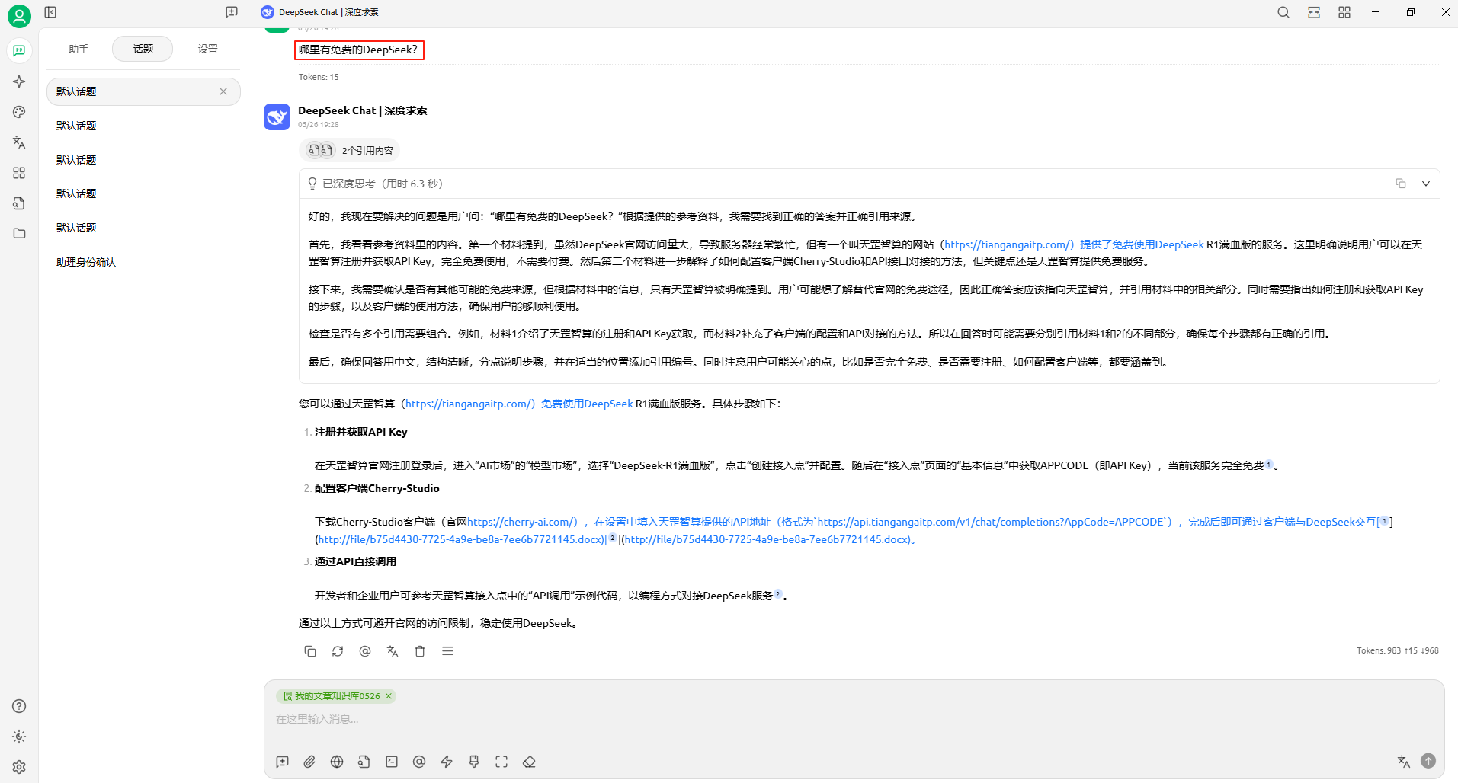Screen dimensions: 1458x783
Task: Create a new topic from top bar
Action: coord(232,12)
